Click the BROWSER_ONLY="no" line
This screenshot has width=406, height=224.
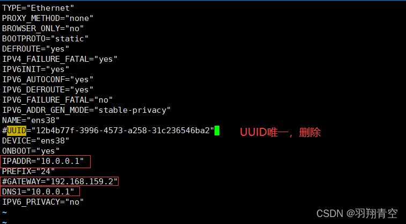click(43, 28)
